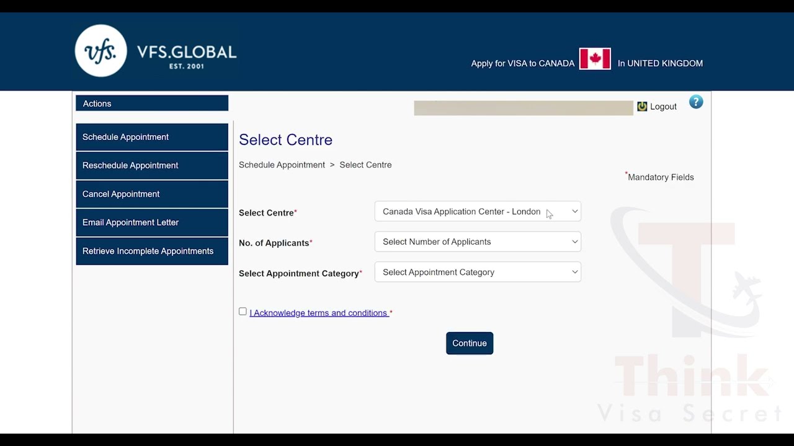Click the Apply for VISA to CANADA text
The image size is (794, 446).
(x=523, y=63)
